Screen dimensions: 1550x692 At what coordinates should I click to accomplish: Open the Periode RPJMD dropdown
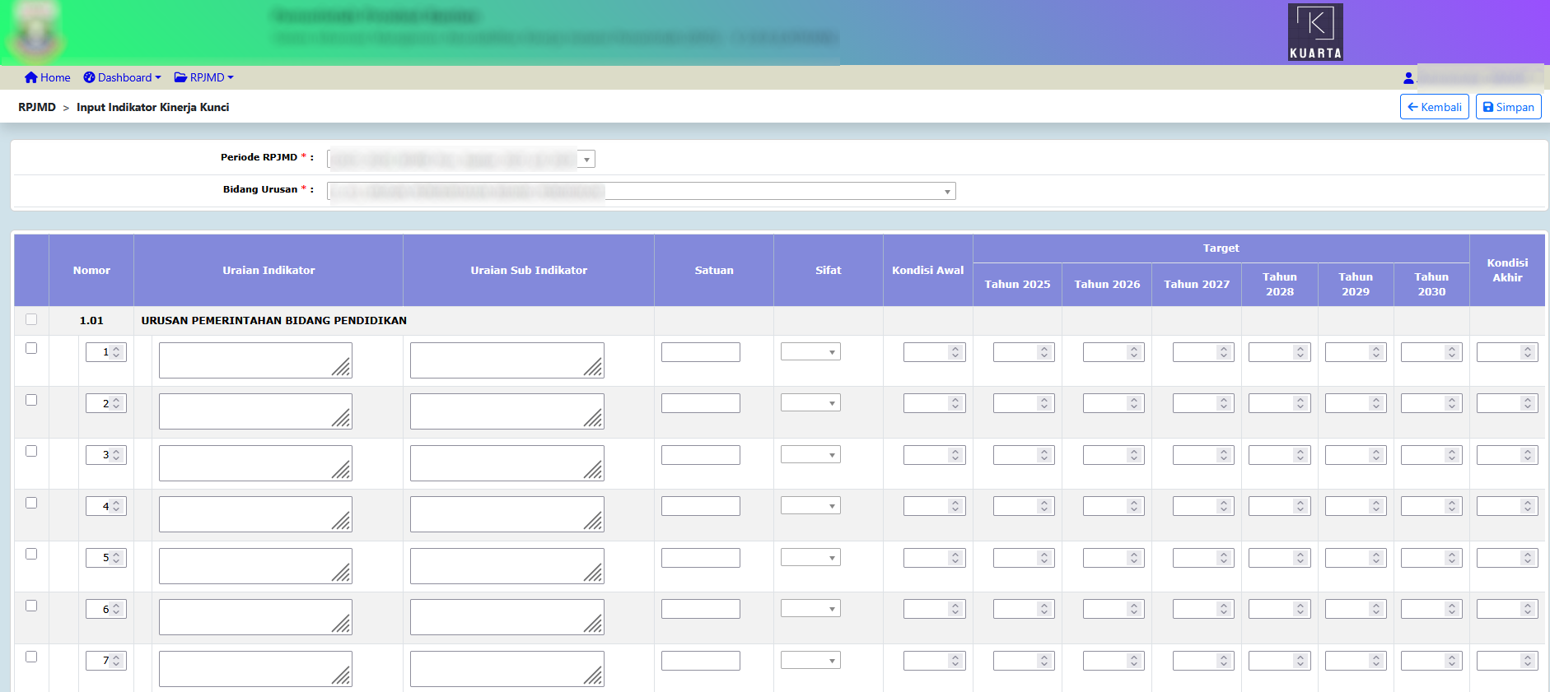tap(586, 160)
